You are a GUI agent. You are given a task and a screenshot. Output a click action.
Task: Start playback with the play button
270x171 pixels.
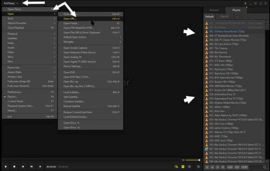[5, 166]
